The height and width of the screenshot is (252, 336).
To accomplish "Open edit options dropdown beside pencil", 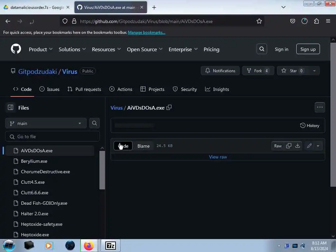I will click(318, 146).
